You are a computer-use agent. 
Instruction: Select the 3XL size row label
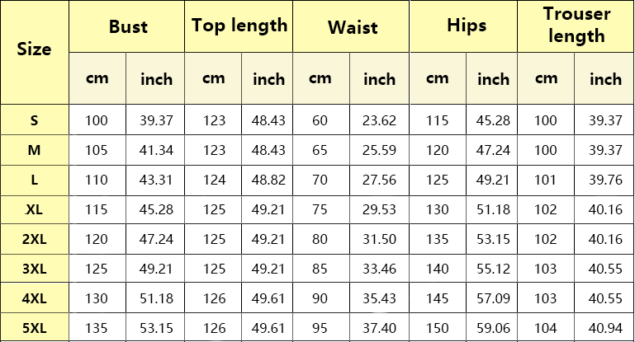pyautogui.click(x=35, y=269)
